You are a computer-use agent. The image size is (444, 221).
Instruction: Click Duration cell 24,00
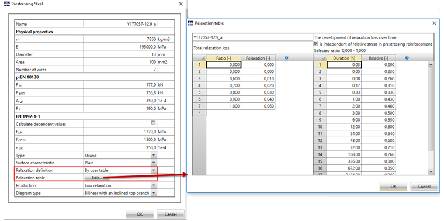[344, 133]
